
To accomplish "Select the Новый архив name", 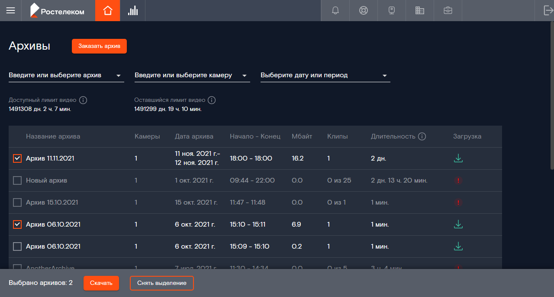I will 46,180.
